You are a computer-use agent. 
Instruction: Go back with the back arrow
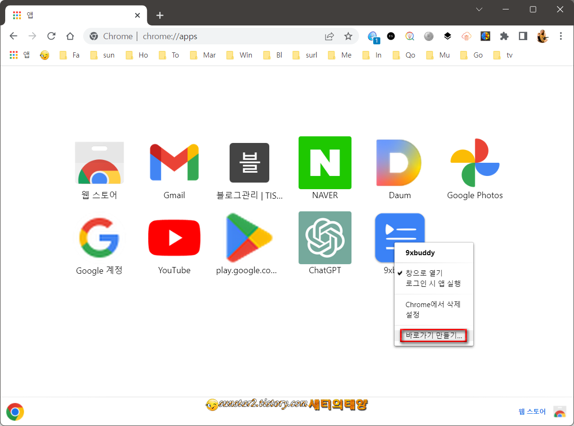[14, 36]
